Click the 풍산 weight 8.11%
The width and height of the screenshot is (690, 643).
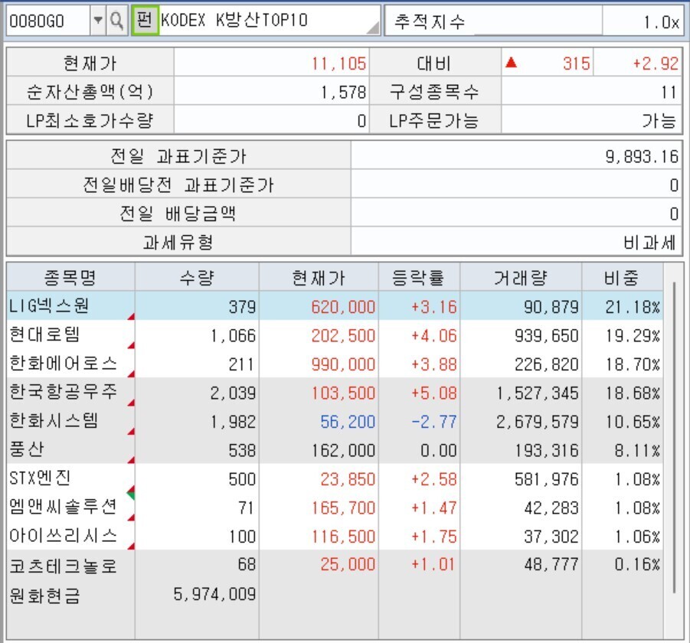(x=637, y=450)
